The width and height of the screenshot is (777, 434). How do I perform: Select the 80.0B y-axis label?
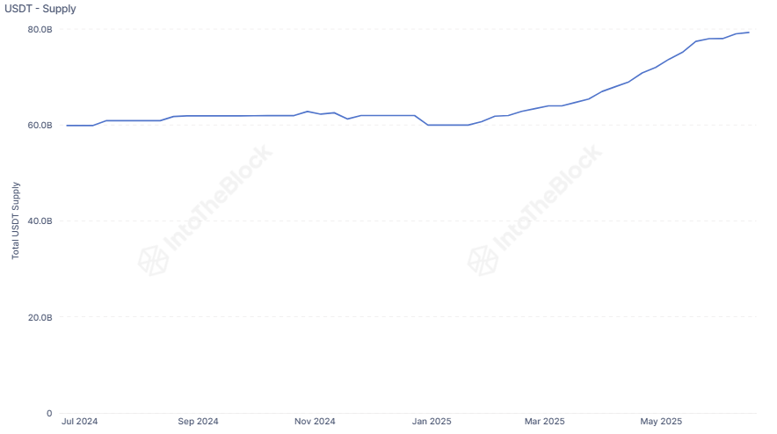click(40, 29)
